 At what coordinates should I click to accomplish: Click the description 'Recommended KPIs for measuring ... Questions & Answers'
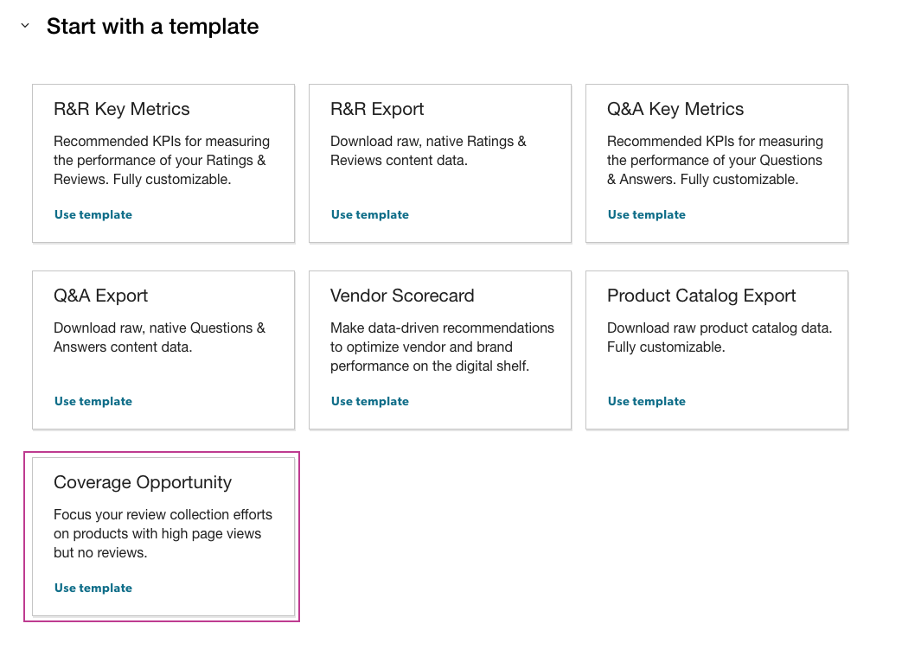(715, 160)
